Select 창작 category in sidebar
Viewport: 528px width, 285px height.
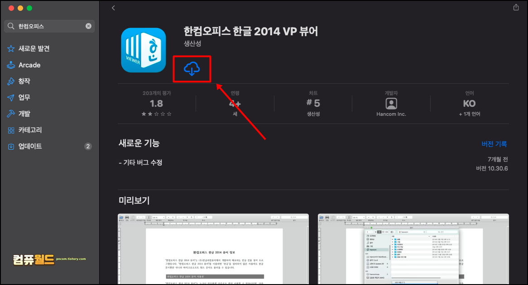24,81
